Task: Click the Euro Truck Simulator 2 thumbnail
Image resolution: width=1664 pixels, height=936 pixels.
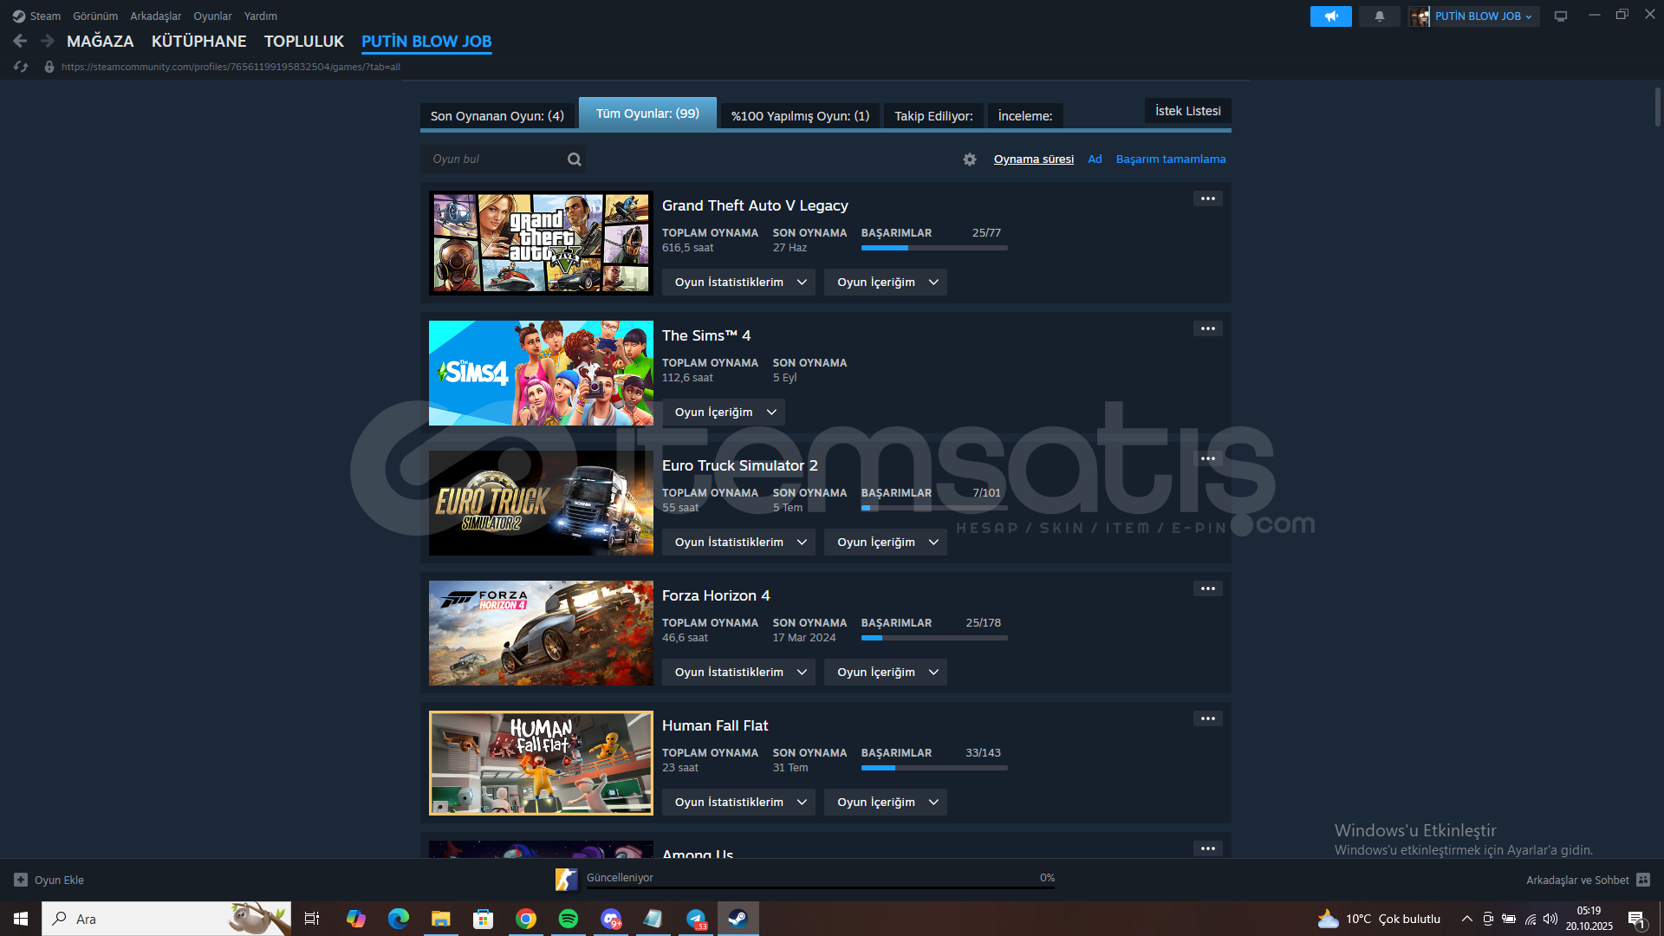Action: 541,503
